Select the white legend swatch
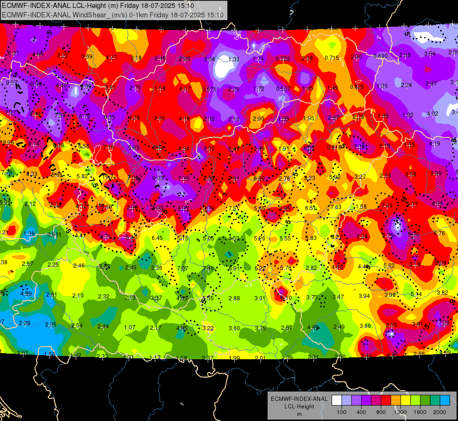Image resolution: width=458 pixels, height=421 pixels. click(x=336, y=400)
